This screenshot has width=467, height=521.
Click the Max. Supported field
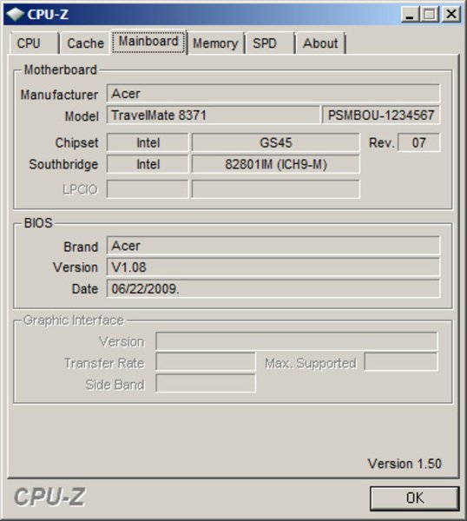tap(401, 362)
